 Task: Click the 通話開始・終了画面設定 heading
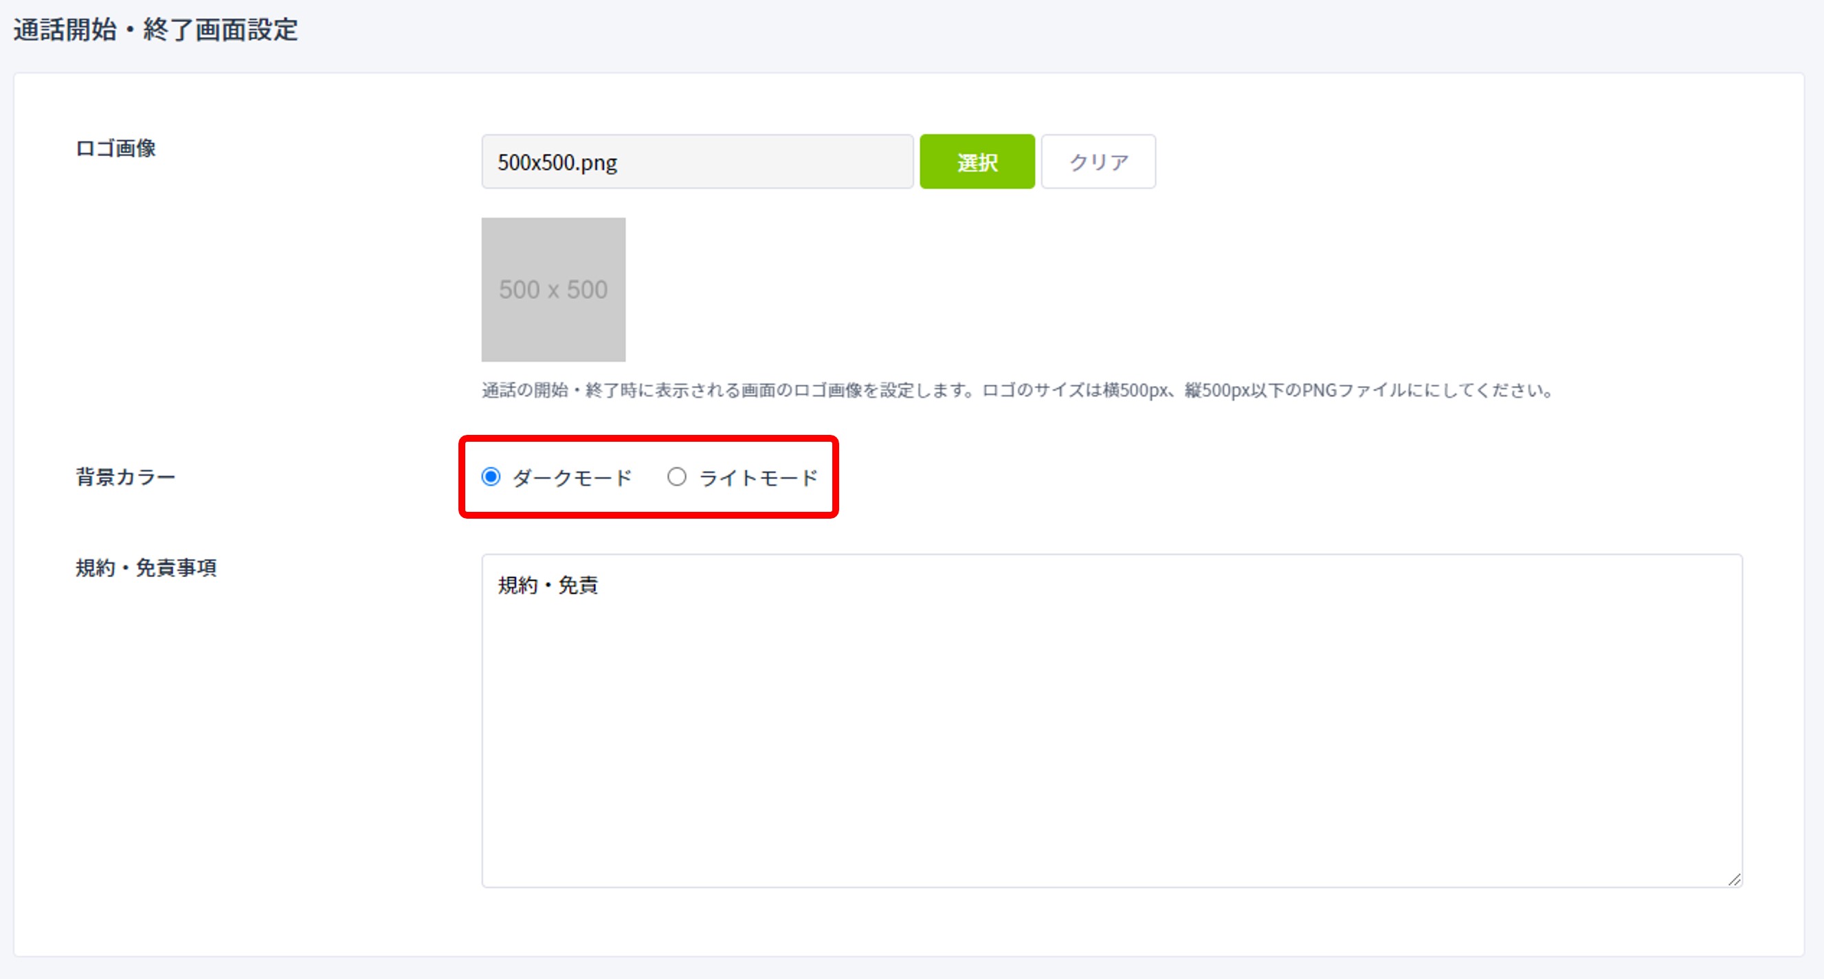click(x=156, y=30)
